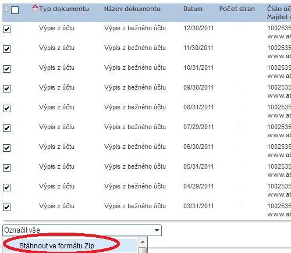
Task: Deselect the 08/31/2011 statement row
Action: tap(6, 108)
